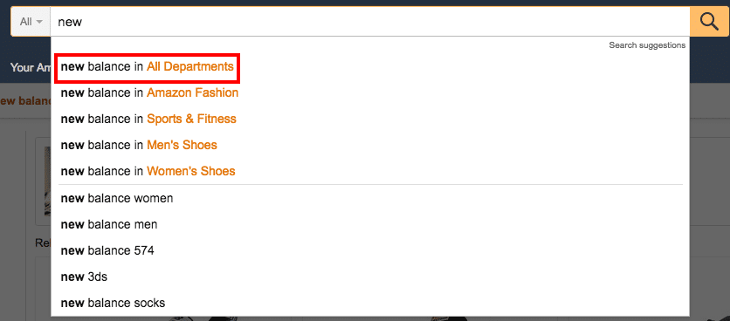The height and width of the screenshot is (321, 730).
Task: Pick new balance in Women's Shoes suggestion
Action: pos(370,171)
